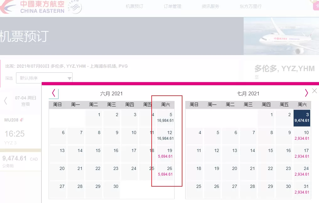This screenshot has width=319, height=203.
Task: Select June 5 priced 16,984.61
Action: pyautogui.click(x=165, y=118)
